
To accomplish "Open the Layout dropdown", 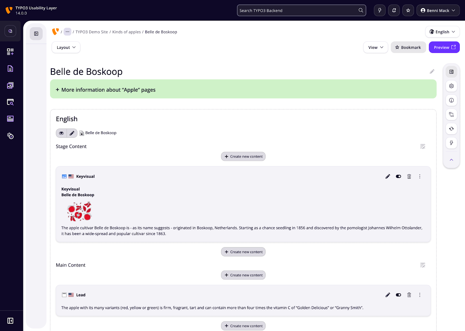I will coord(66,47).
